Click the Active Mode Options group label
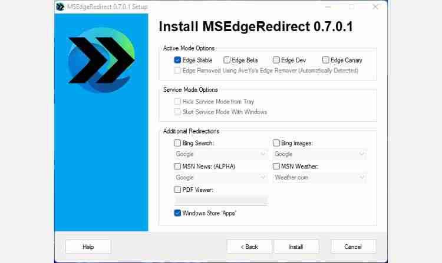Viewport: 442px width, 263px height. click(x=189, y=48)
